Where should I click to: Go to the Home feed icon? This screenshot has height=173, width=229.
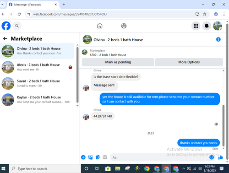pyautogui.click(x=99, y=26)
